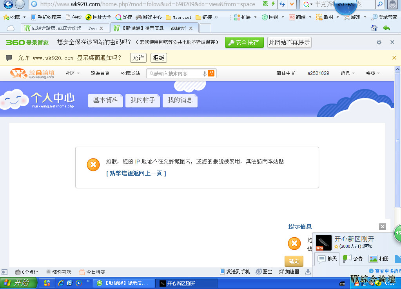Click the green lightning speed mode icon

tap(273, 4)
